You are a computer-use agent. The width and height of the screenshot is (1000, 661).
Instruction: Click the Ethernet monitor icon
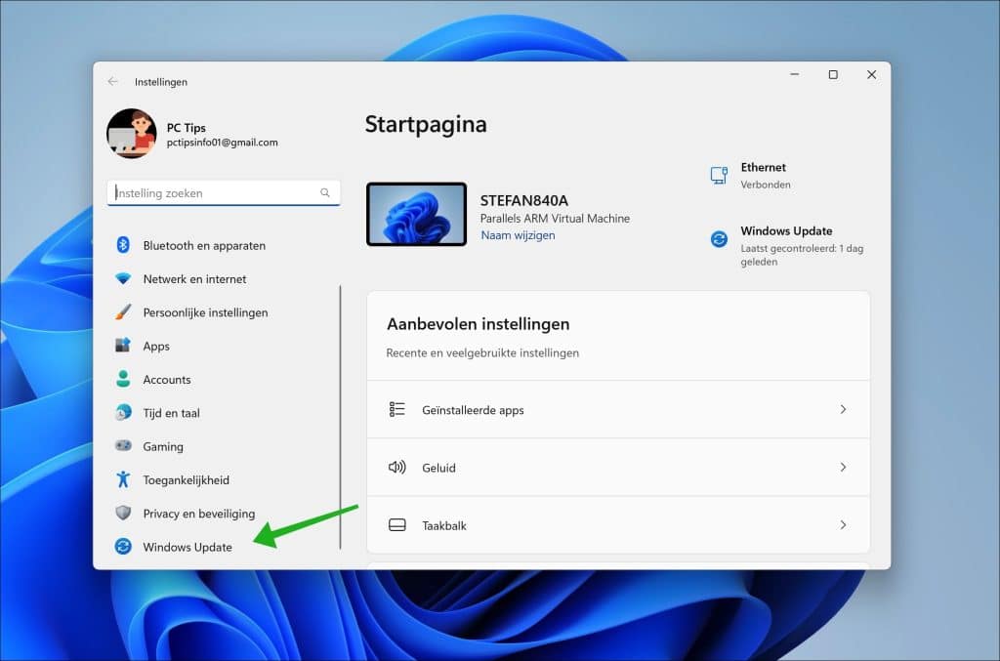point(719,175)
